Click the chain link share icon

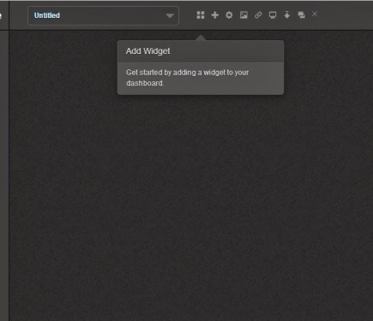pyautogui.click(x=258, y=15)
